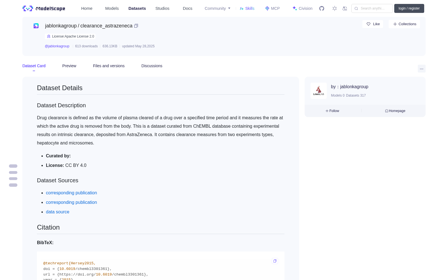The width and height of the screenshot is (448, 280).
Task: Click the @techreport{Hersey2015, code line
Action: click(69, 263)
